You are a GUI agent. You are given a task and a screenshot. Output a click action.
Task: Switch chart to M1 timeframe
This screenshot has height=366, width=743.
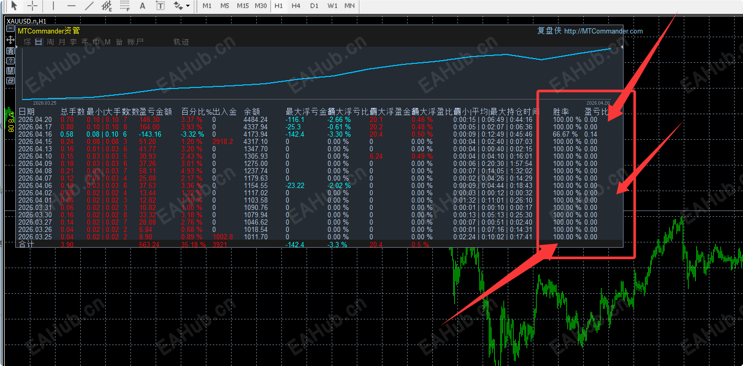tap(207, 6)
